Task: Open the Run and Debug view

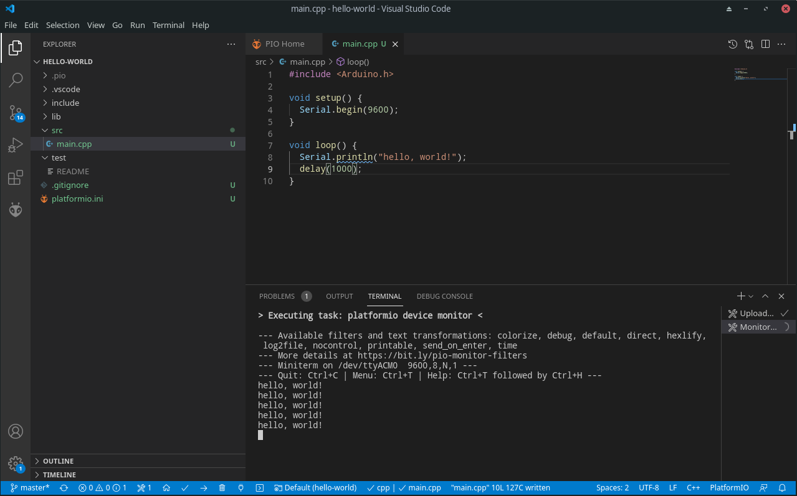Action: coord(16,146)
